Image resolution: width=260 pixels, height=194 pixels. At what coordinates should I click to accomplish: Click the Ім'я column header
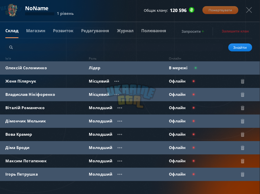(8, 59)
